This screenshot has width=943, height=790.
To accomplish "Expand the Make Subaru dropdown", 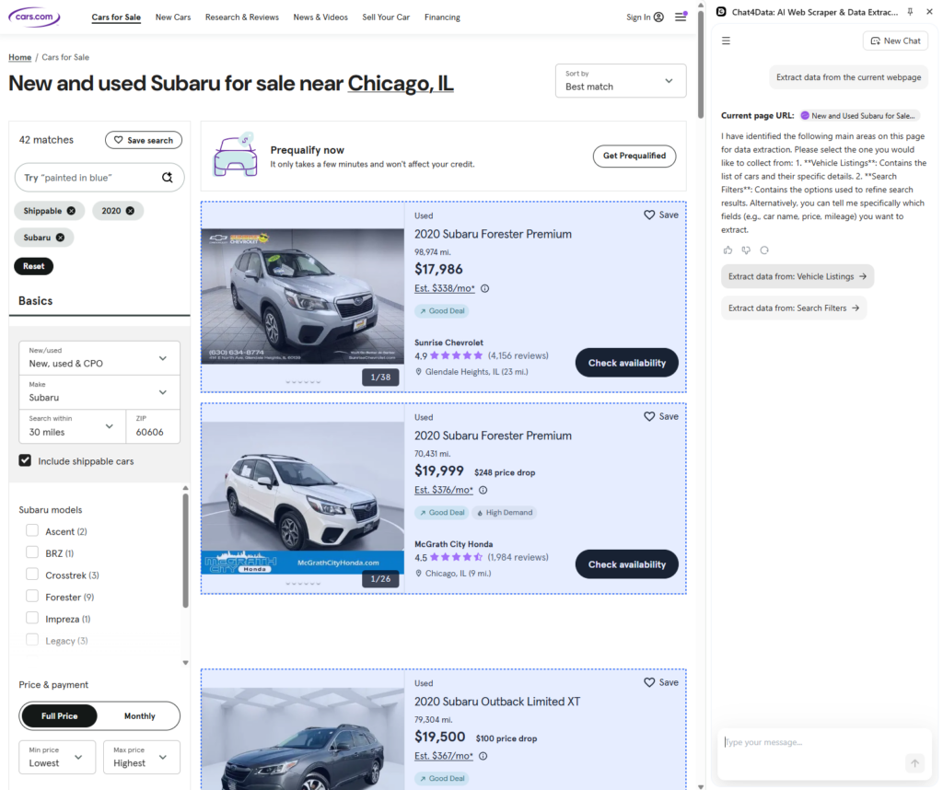I will (99, 391).
